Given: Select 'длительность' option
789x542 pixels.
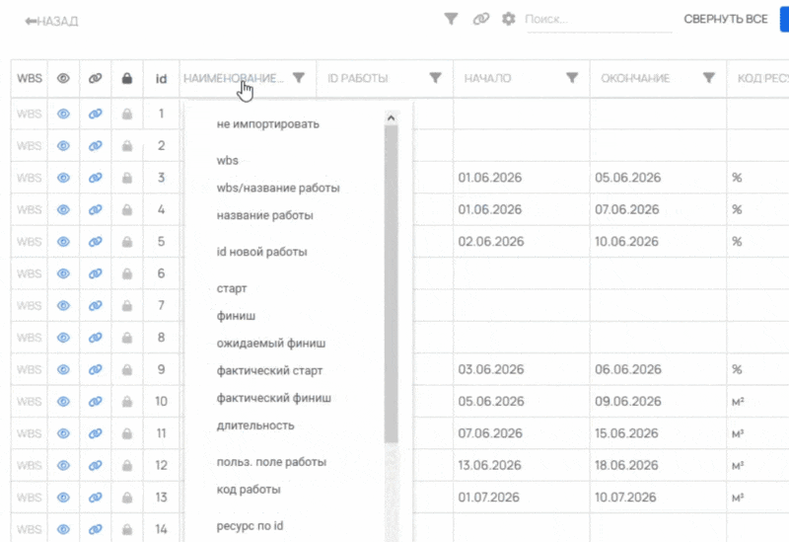Looking at the screenshot, I should click(x=255, y=426).
